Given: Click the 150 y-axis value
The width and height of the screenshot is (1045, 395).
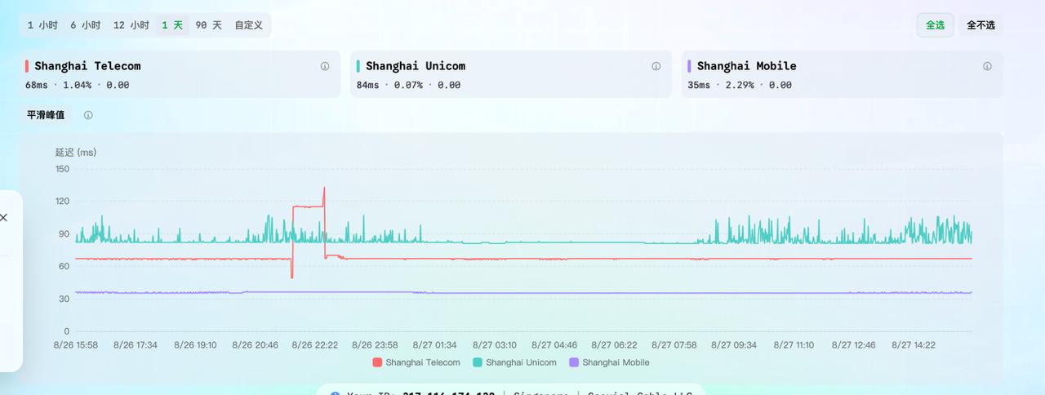Looking at the screenshot, I should pyautogui.click(x=63, y=169).
